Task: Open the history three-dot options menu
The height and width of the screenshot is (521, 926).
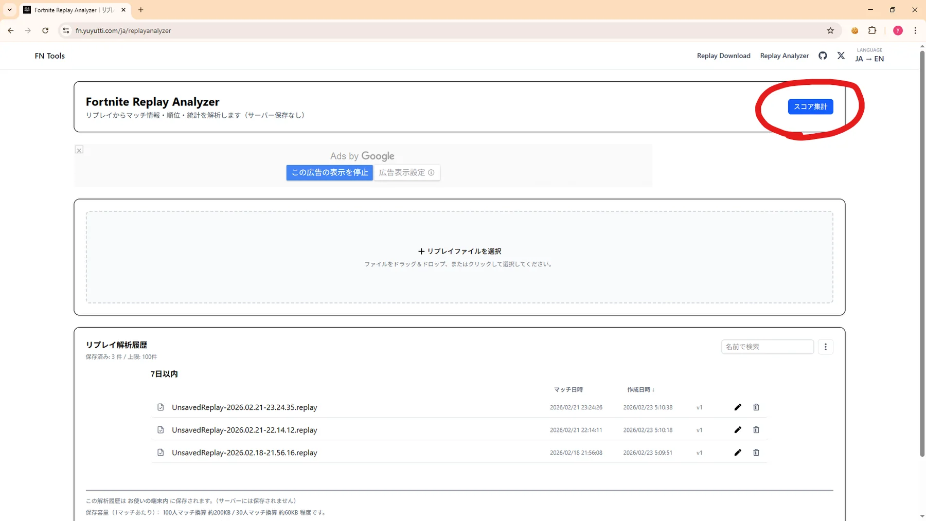Action: point(826,347)
